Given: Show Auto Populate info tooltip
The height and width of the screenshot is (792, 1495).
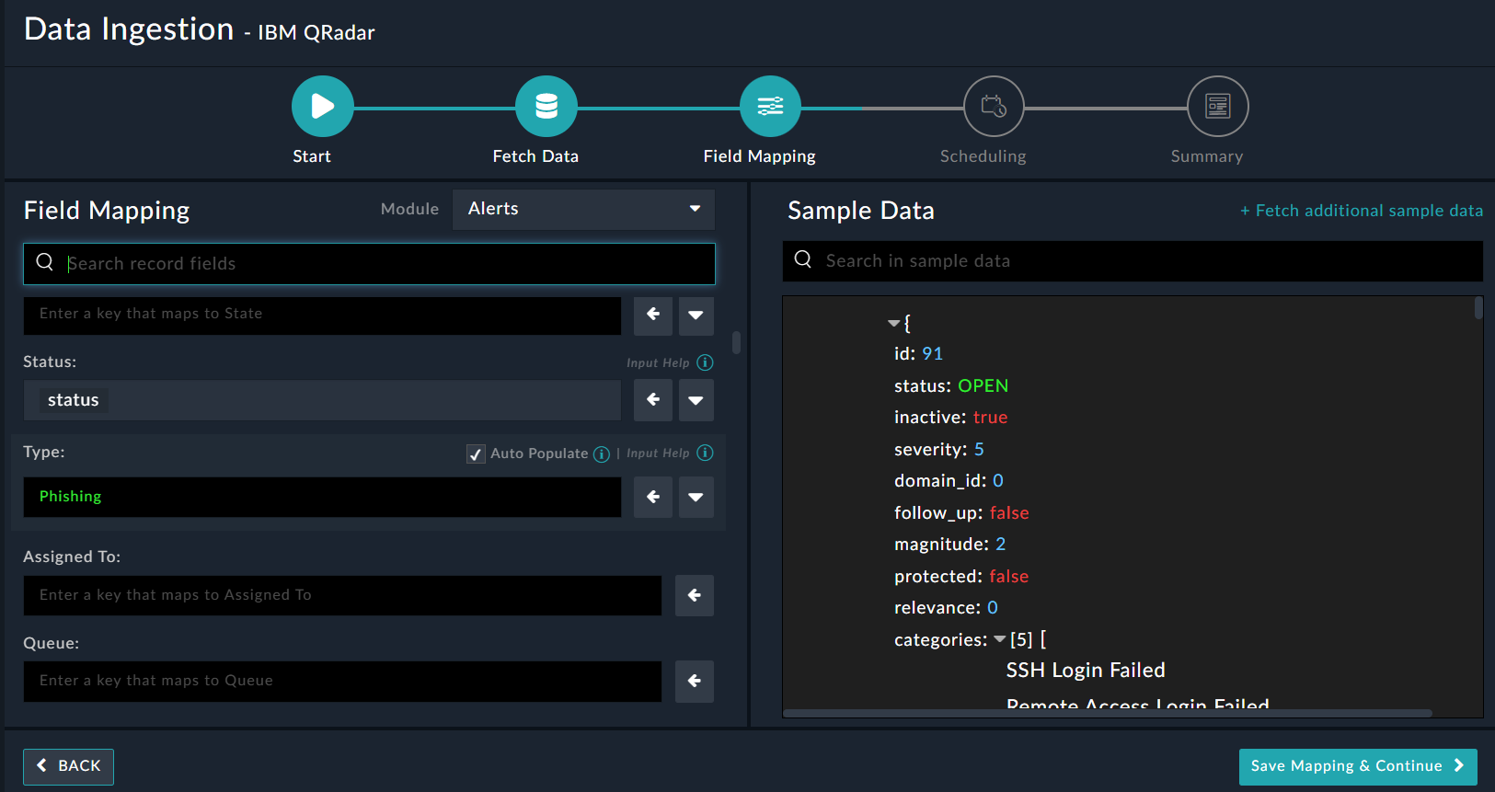Looking at the screenshot, I should (602, 453).
